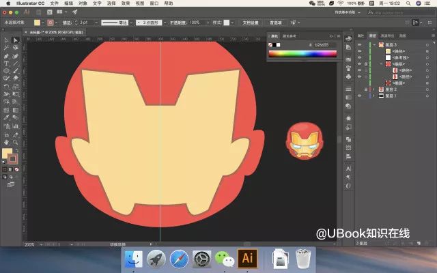
Task: Select the Rotate tool
Action: pos(6,87)
